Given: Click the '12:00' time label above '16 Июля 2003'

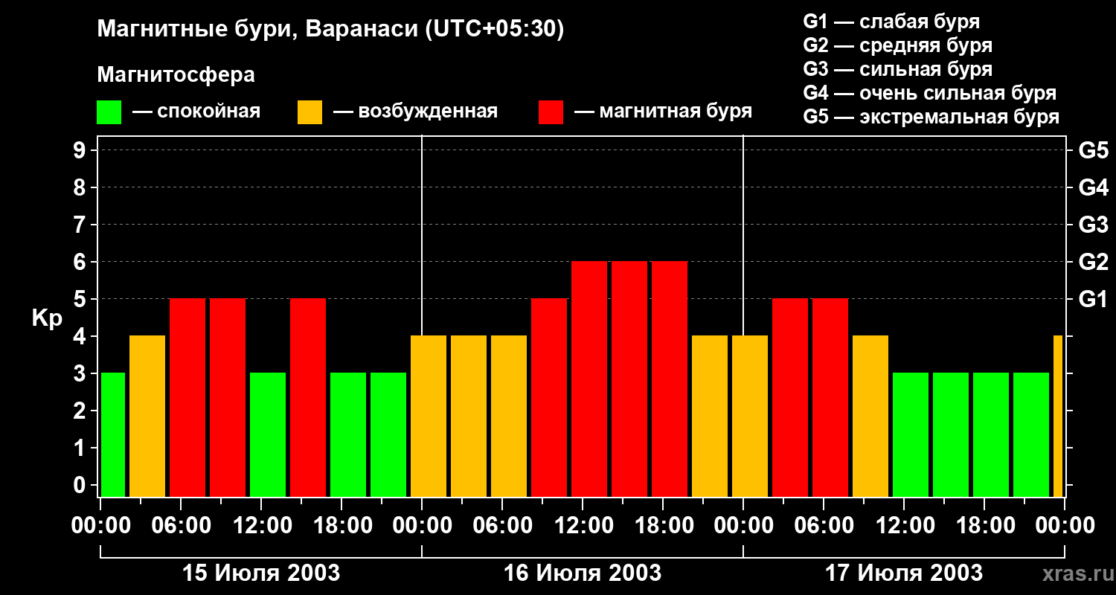Looking at the screenshot, I should click(x=583, y=526).
